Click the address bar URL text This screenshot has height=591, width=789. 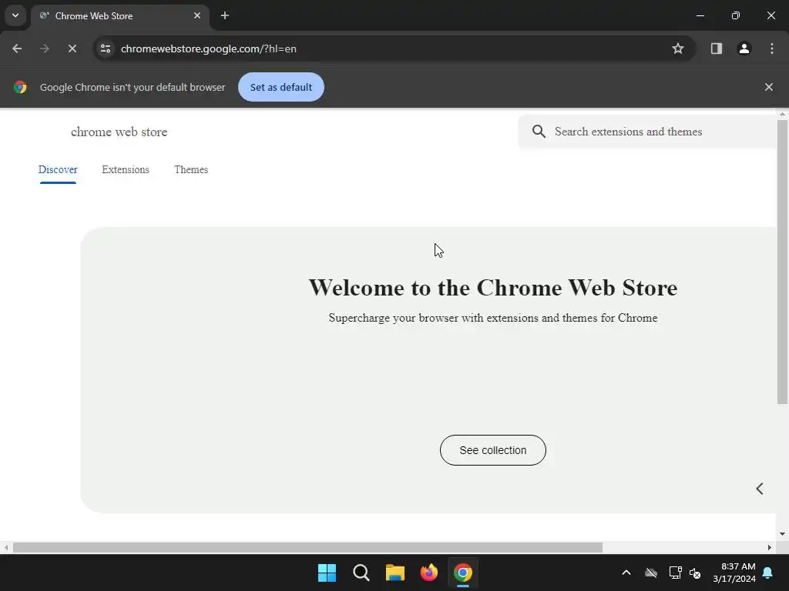click(x=208, y=48)
